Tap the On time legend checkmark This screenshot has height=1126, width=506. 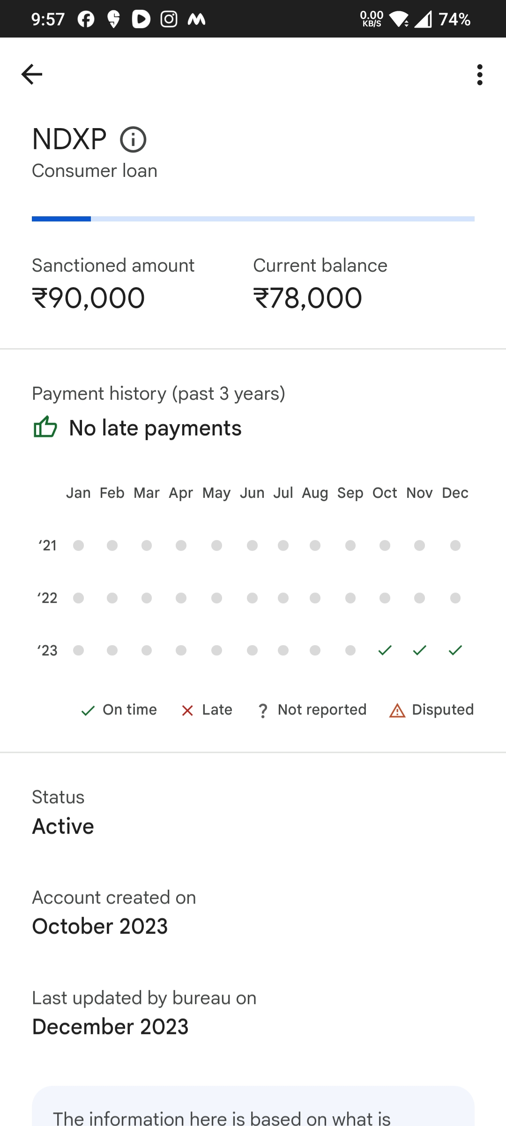[x=88, y=711]
